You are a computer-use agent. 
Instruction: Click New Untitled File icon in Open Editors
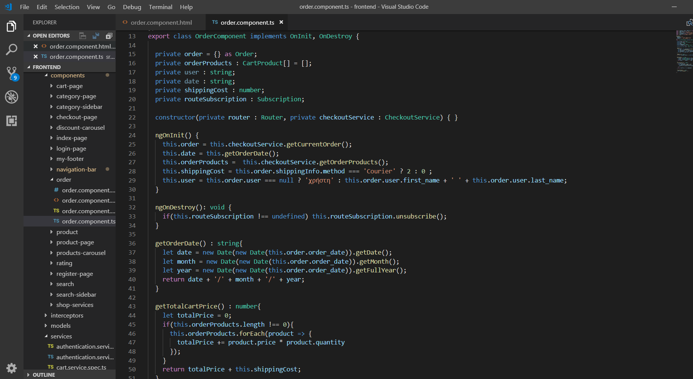83,36
